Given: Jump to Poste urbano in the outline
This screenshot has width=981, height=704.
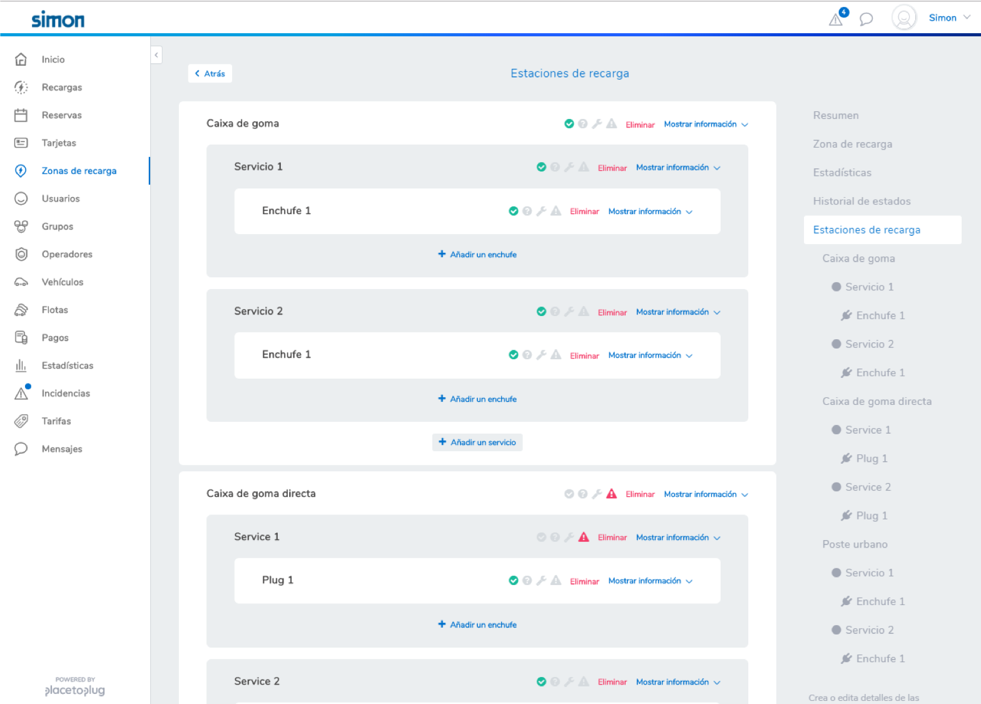Looking at the screenshot, I should [855, 544].
